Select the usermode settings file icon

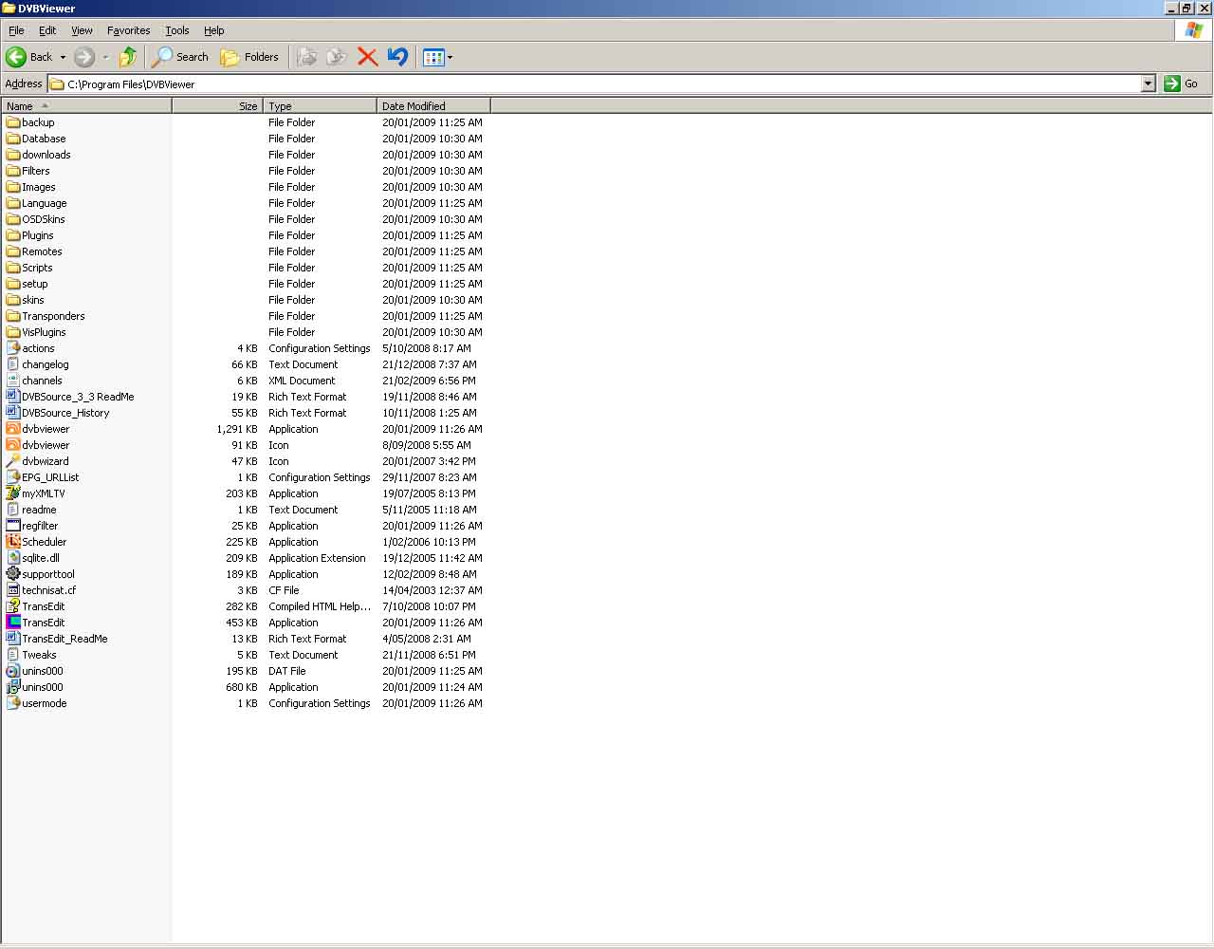[13, 703]
